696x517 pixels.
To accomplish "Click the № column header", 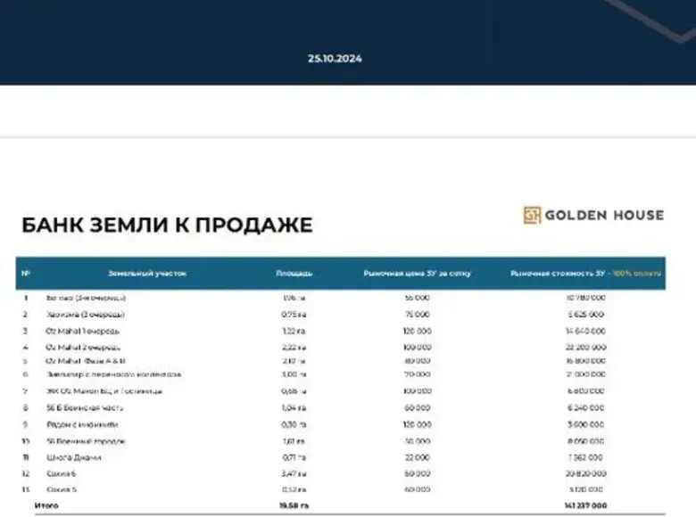I will point(26,273).
